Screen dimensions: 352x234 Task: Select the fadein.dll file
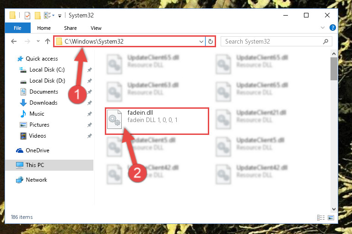click(x=157, y=121)
